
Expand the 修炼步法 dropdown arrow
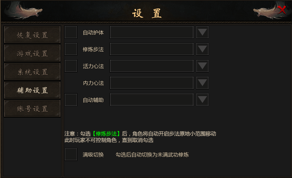[x=202, y=49]
